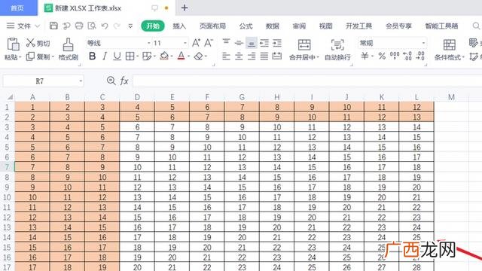Add a new document tab with plus
Image resolution: width=482 pixels, height=271 pixels.
click(x=185, y=8)
